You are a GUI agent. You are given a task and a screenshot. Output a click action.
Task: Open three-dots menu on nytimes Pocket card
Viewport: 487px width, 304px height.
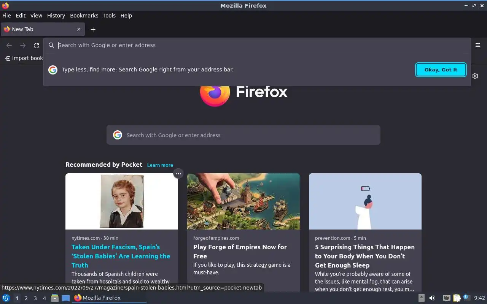(x=178, y=174)
